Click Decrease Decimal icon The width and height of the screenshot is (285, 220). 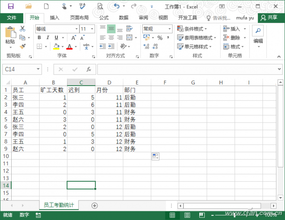155,46
